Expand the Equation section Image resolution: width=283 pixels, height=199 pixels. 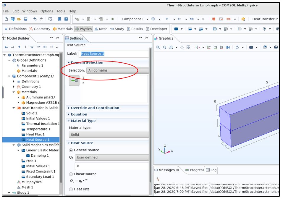click(x=79, y=114)
